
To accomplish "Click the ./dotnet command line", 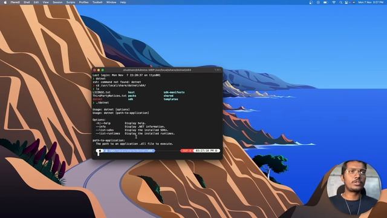I will click(102, 102).
